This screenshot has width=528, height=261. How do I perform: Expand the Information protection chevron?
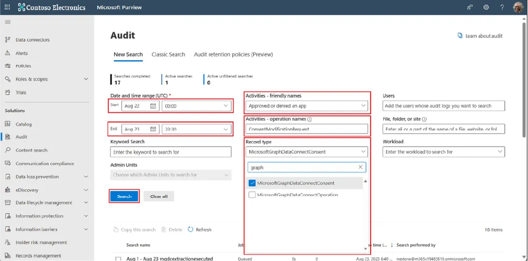click(x=86, y=216)
